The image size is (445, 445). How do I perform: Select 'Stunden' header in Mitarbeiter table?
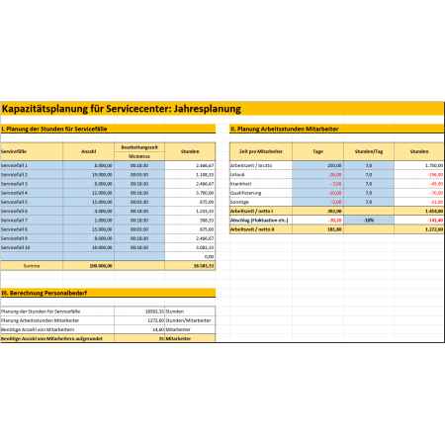419,151
